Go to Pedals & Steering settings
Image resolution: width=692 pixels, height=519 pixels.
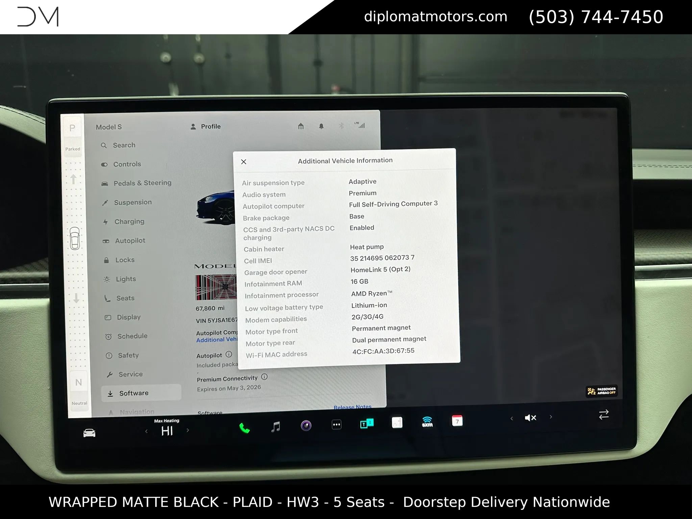136,183
